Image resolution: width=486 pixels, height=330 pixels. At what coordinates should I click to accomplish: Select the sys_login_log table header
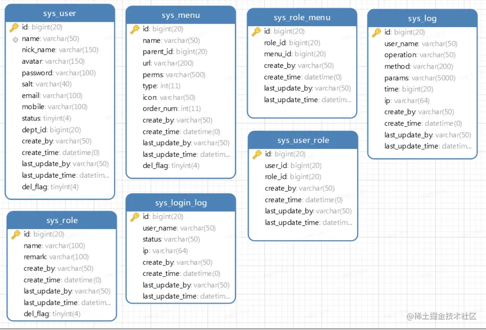click(x=181, y=203)
